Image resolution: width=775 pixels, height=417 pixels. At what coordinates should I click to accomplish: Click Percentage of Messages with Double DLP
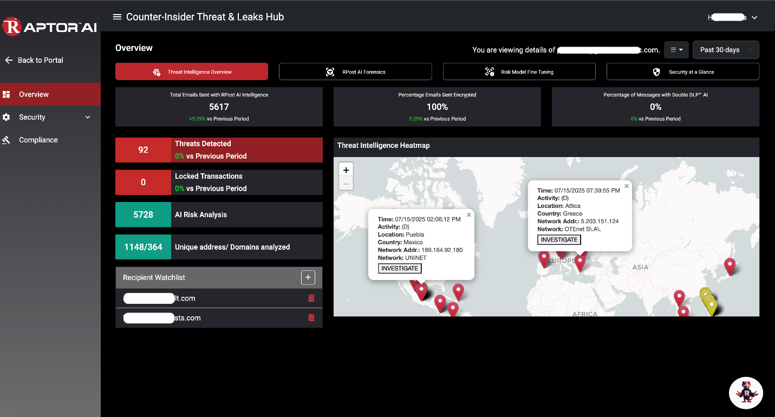pos(655,107)
